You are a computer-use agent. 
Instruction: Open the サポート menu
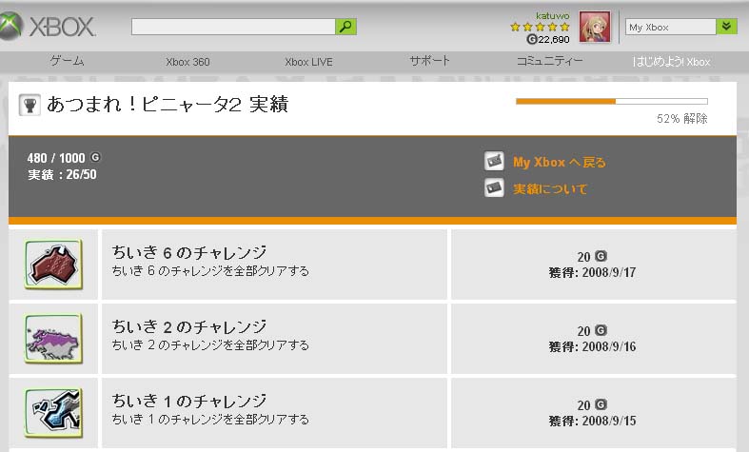click(429, 61)
